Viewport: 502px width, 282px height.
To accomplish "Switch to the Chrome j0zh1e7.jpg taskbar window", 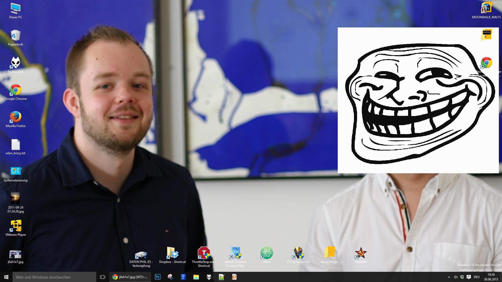I will click(130, 277).
